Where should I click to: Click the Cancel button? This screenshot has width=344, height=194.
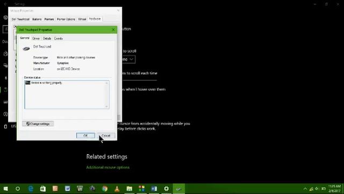pos(106,135)
